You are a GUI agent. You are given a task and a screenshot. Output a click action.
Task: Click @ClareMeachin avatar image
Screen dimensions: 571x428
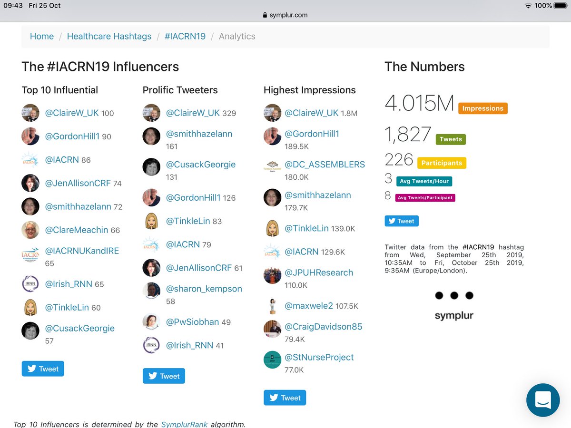point(30,230)
